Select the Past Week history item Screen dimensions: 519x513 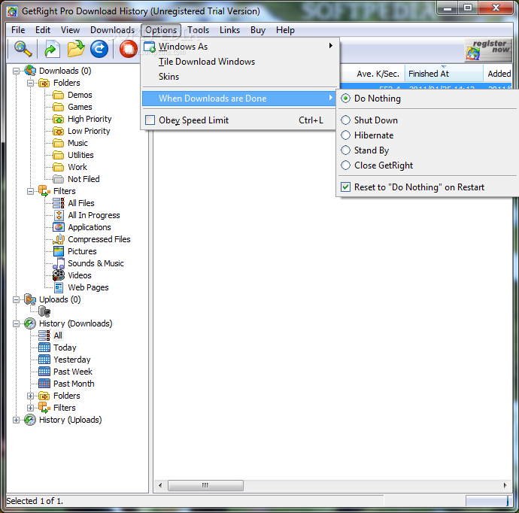73,372
